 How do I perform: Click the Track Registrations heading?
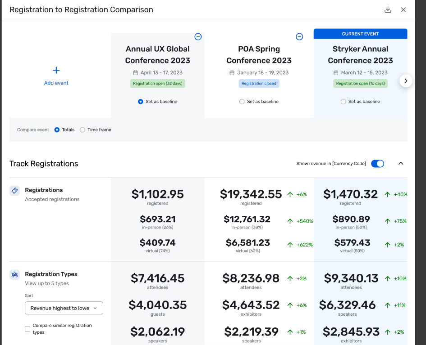[44, 164]
